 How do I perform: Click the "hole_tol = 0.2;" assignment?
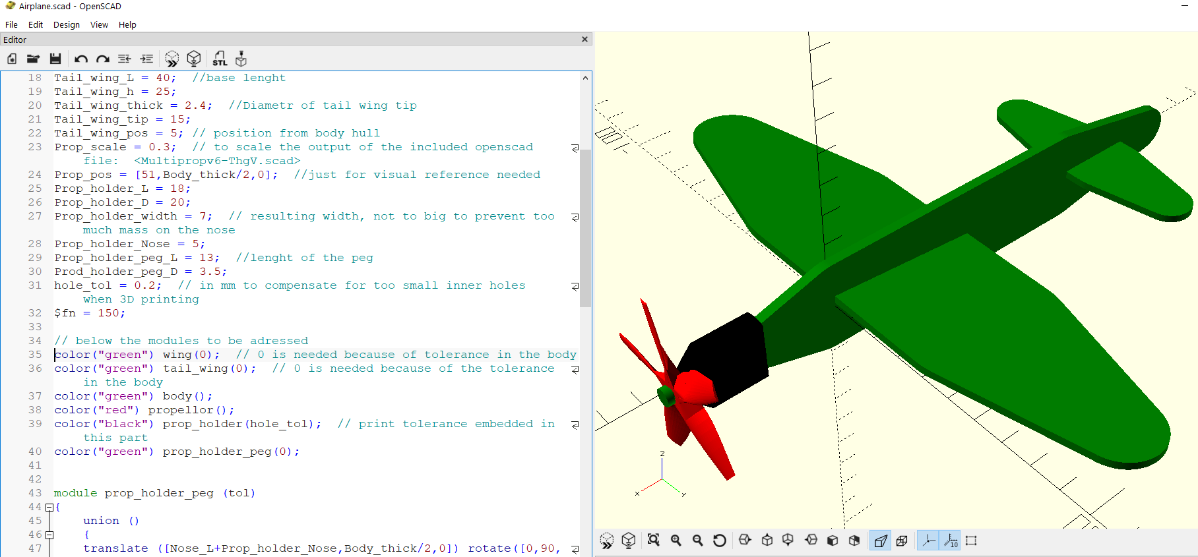pos(108,285)
